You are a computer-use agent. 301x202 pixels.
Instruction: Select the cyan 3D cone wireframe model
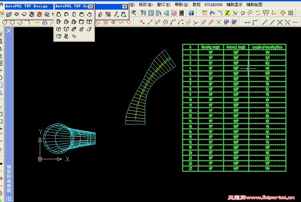(69, 139)
